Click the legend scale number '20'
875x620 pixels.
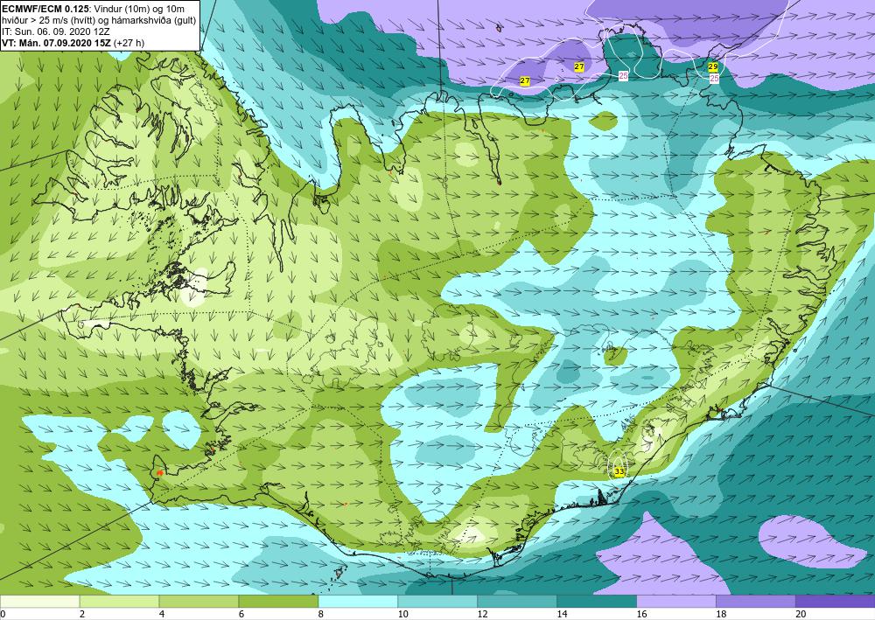click(x=801, y=614)
